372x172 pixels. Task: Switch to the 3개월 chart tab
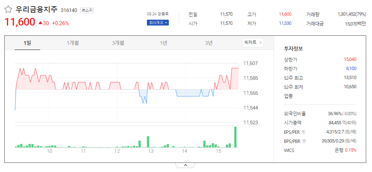pyautogui.click(x=118, y=43)
